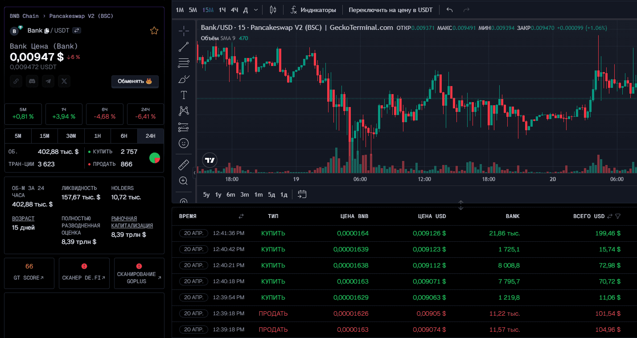The height and width of the screenshot is (338, 637).
Task: Select the 15M stats tab
Action: pos(45,136)
